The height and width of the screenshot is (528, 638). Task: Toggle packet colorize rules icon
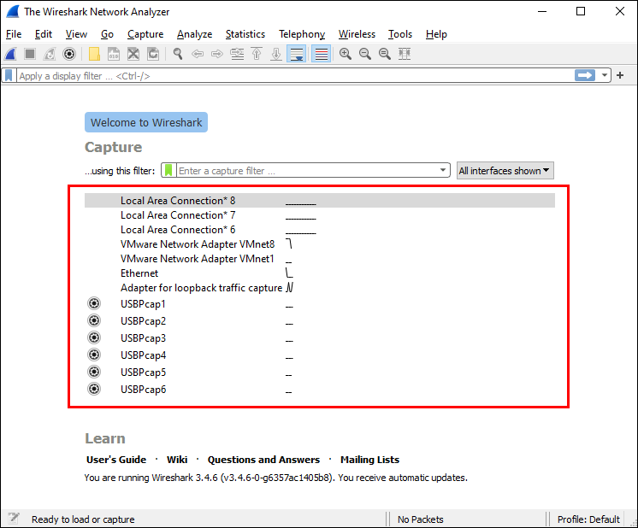coord(321,54)
